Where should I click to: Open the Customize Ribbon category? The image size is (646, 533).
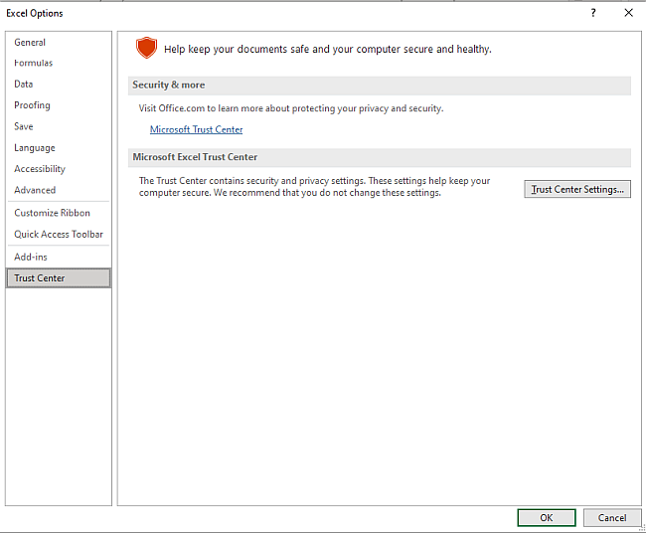coord(52,213)
